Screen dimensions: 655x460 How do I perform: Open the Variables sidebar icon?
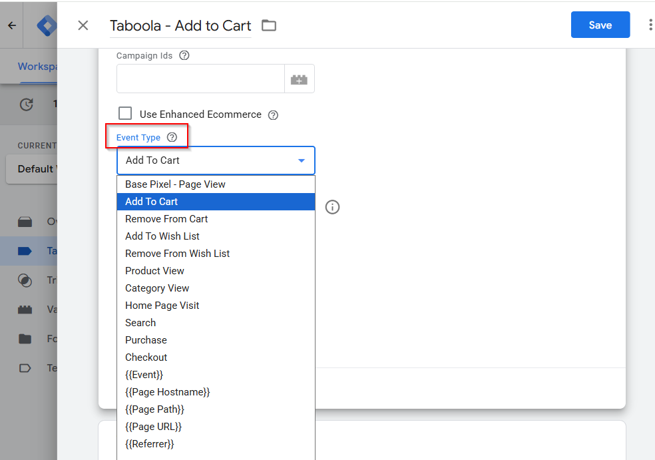[25, 310]
